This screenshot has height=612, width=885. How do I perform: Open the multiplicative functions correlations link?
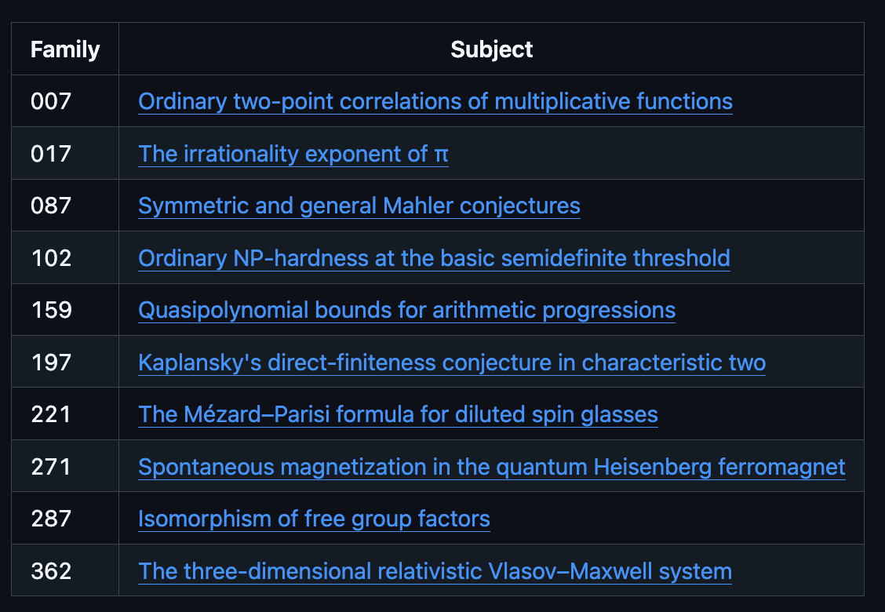point(435,102)
